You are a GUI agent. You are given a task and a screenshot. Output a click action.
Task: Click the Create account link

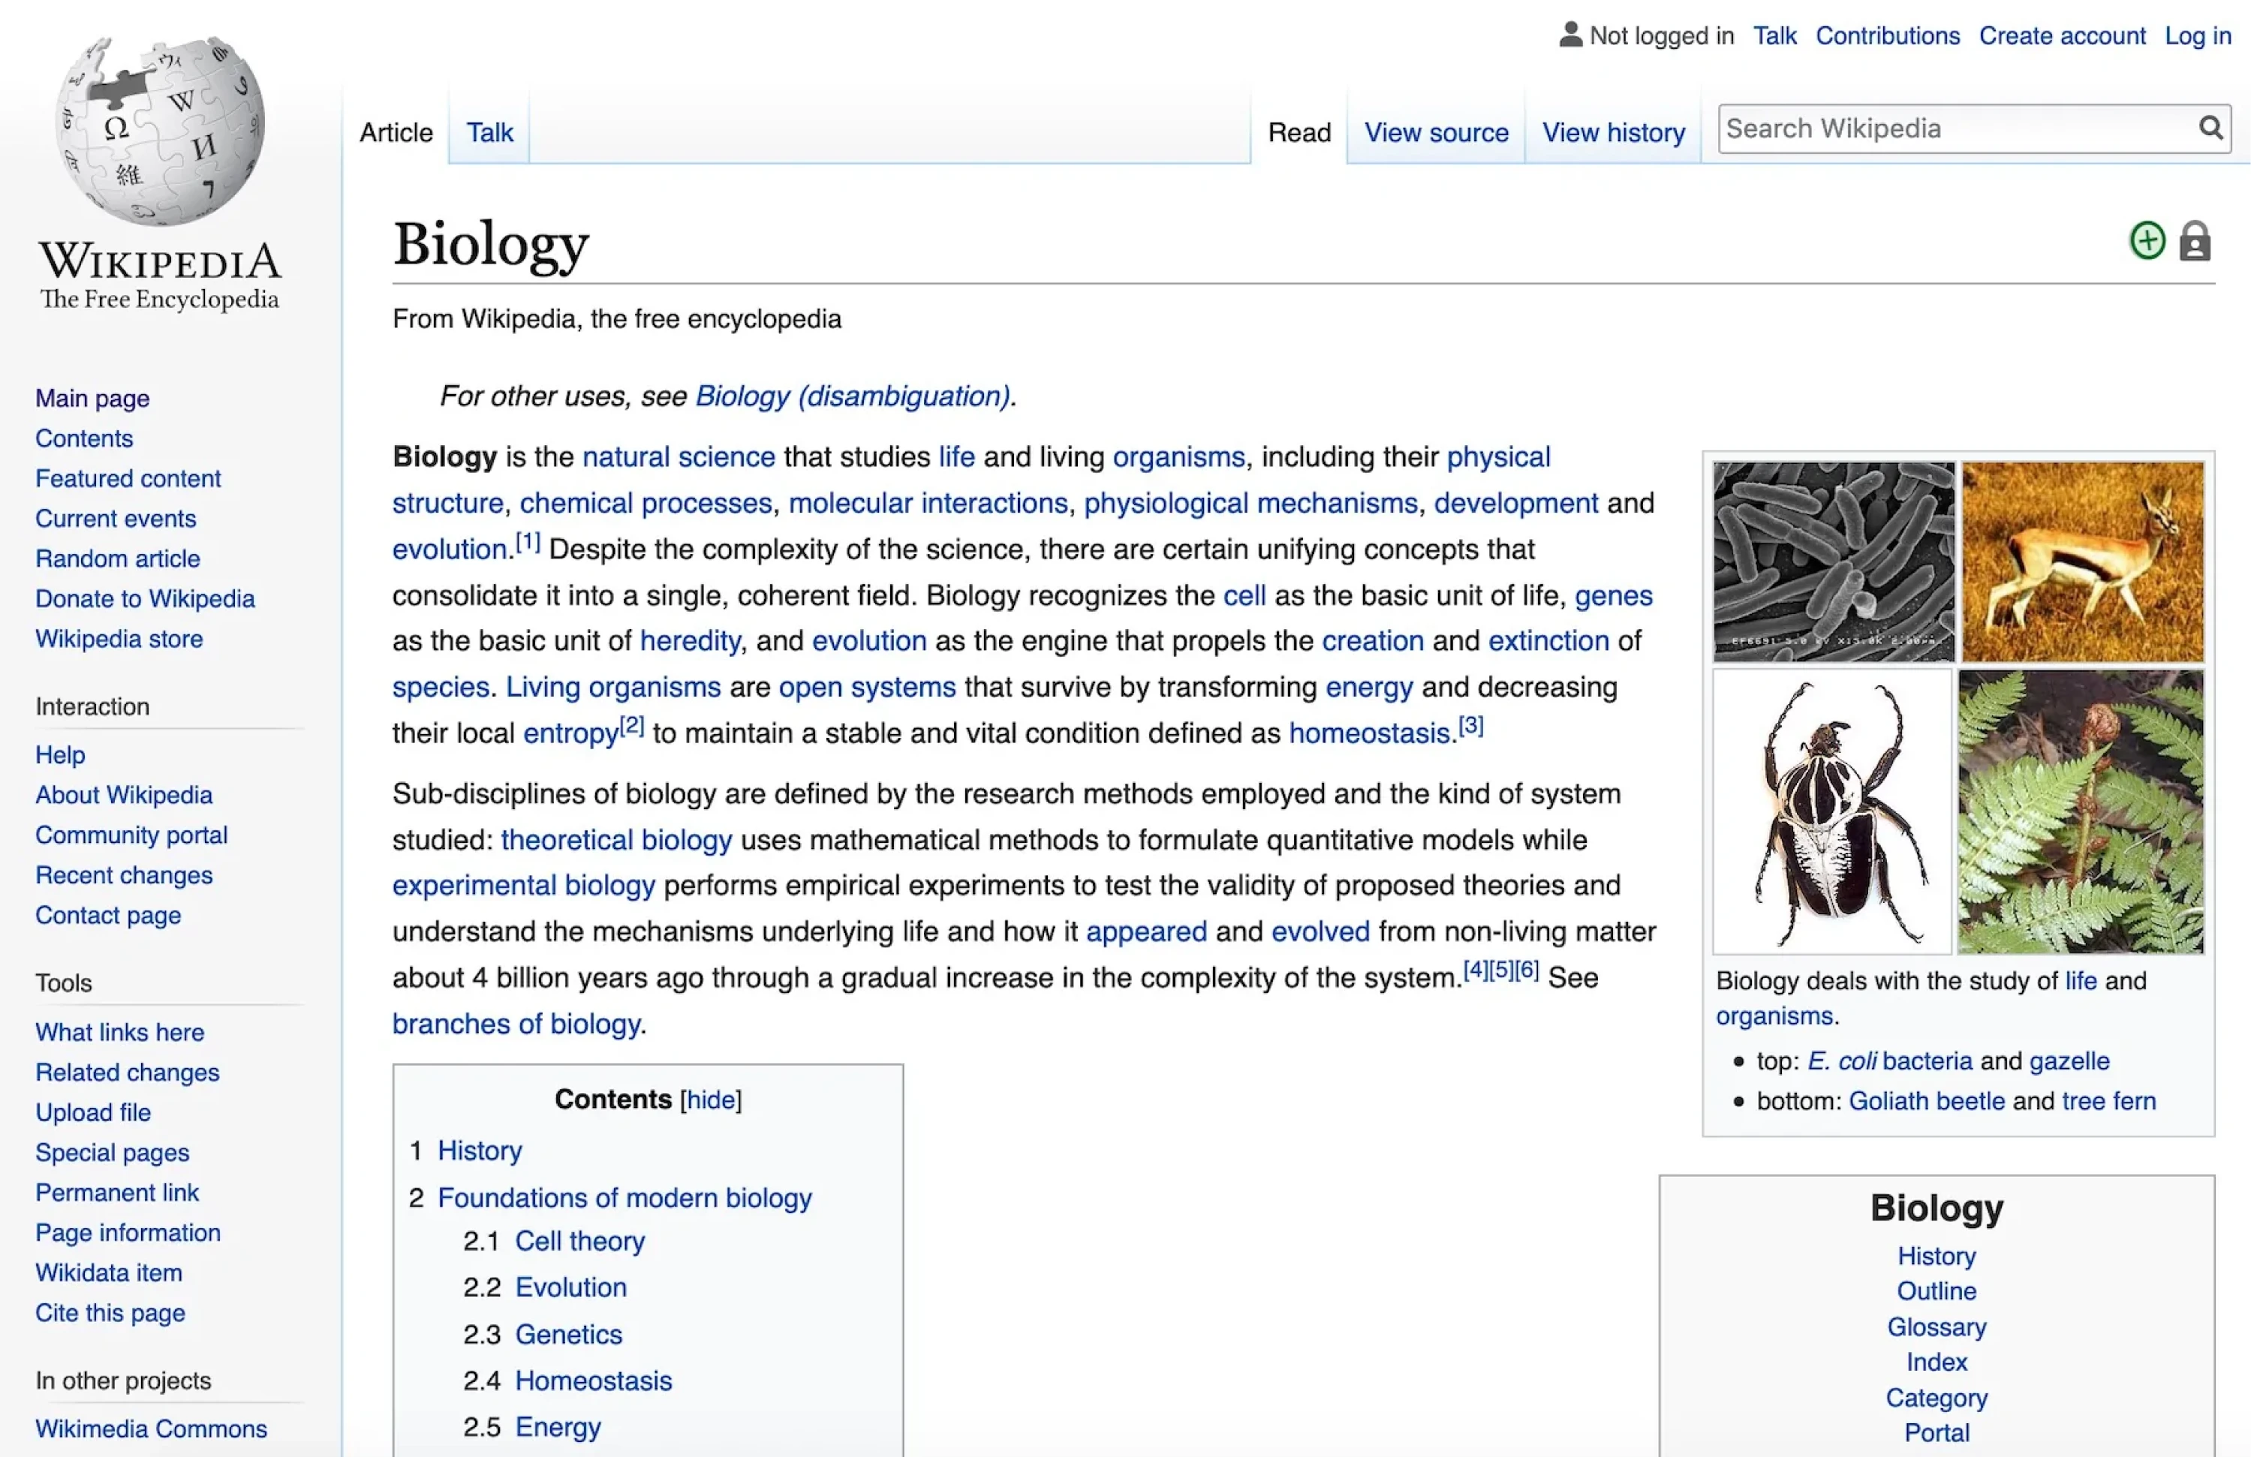tap(2063, 35)
